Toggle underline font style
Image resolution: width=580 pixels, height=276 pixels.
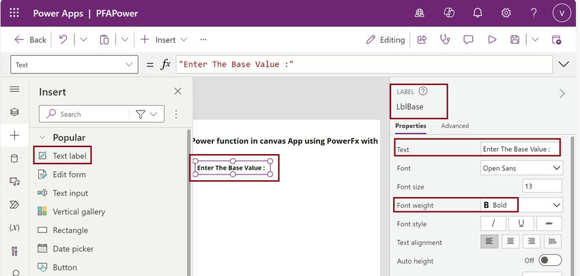[x=521, y=224]
